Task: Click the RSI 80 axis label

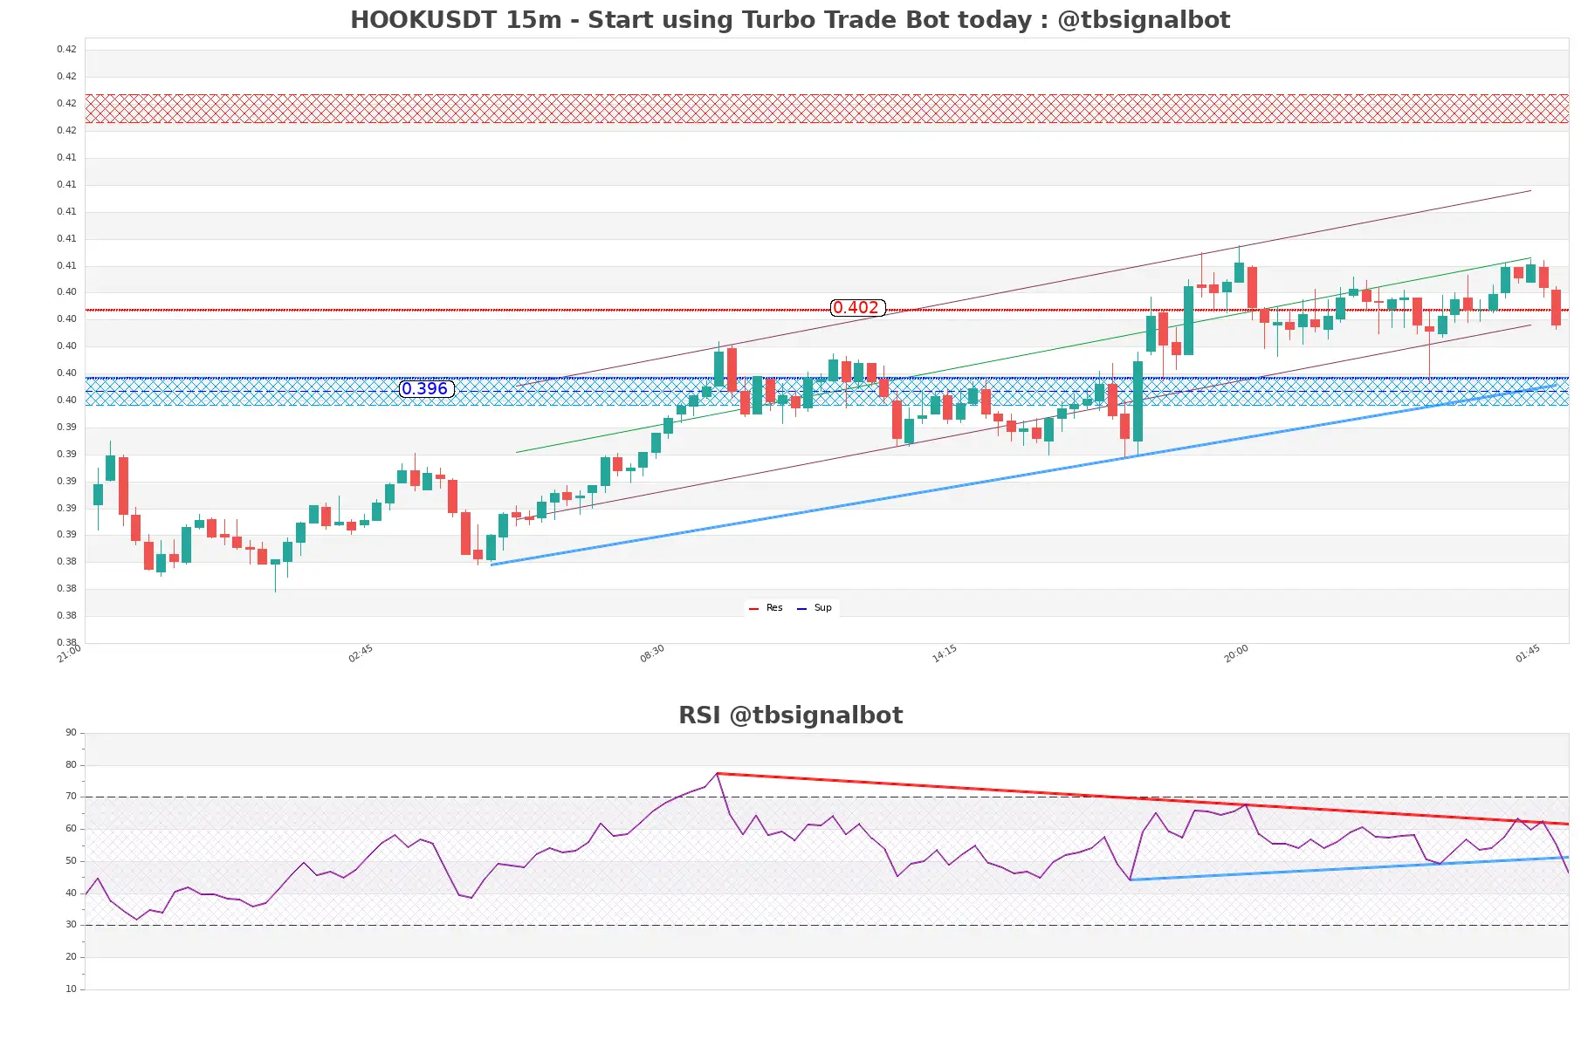Action: 71,765
